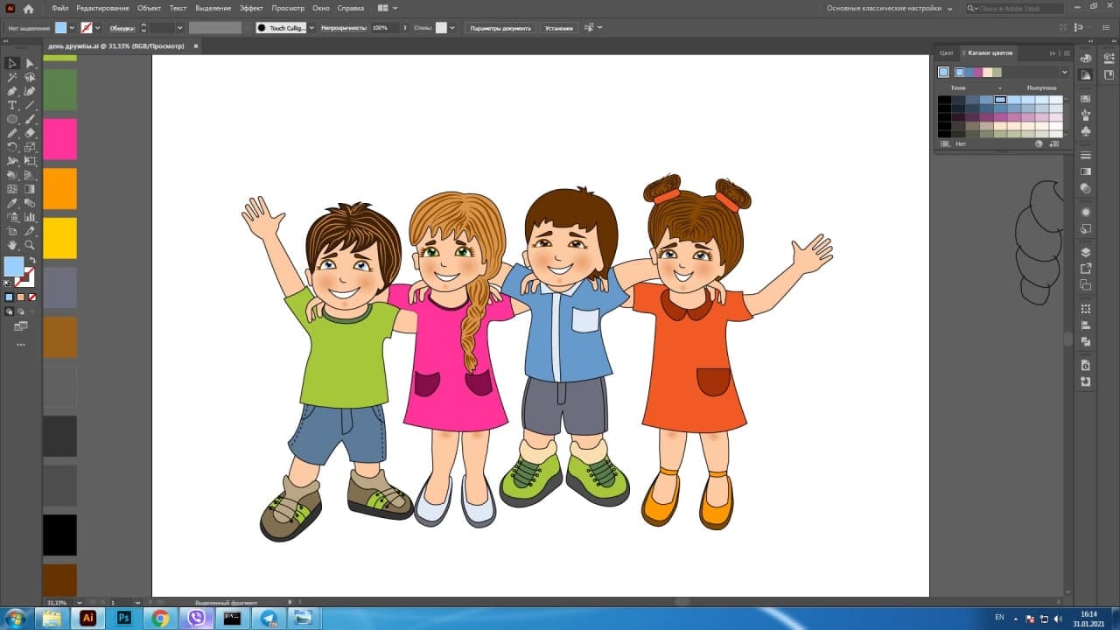1120x630 pixels.
Task: Click the Fill color box in toolbar
Action: (14, 267)
